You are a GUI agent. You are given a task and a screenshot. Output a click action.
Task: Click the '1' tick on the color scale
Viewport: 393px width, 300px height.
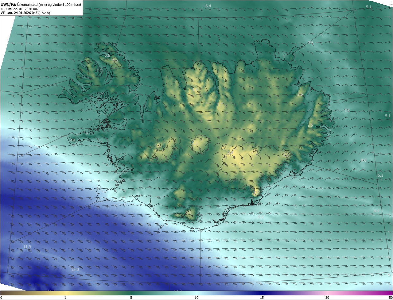coord(66,298)
